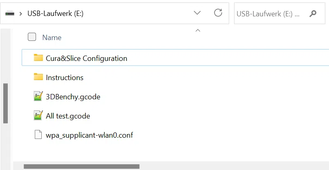Expand the breadcrumb chevron before USB-Laufwerk
Screen dimensions: 329x170
point(20,14)
